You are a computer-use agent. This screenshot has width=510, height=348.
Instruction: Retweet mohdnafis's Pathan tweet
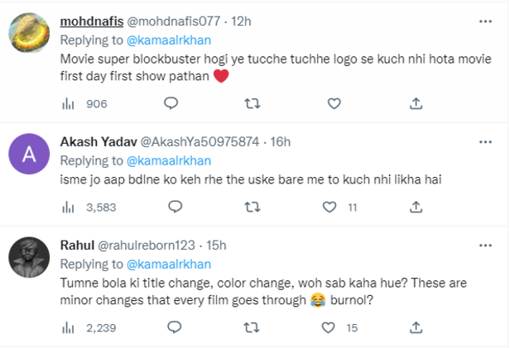tap(252, 103)
